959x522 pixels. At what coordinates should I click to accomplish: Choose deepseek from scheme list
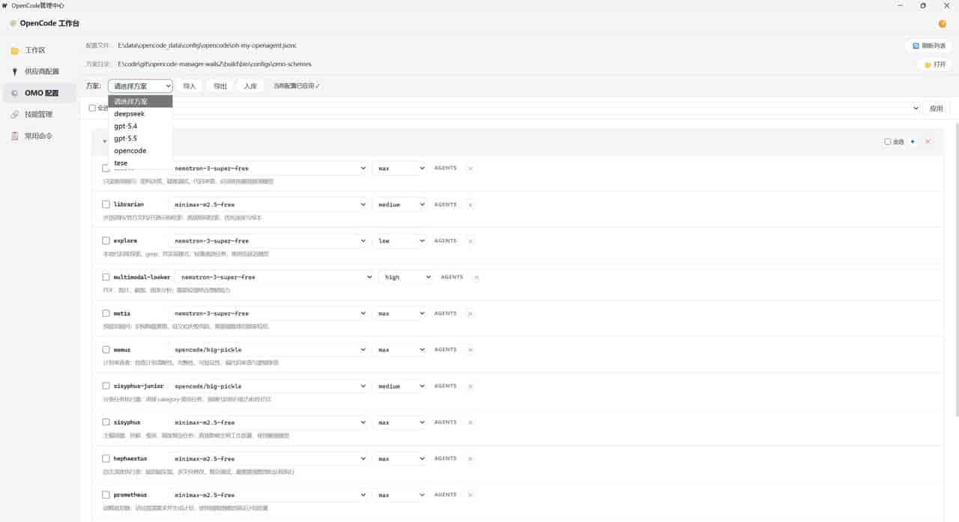coord(141,114)
